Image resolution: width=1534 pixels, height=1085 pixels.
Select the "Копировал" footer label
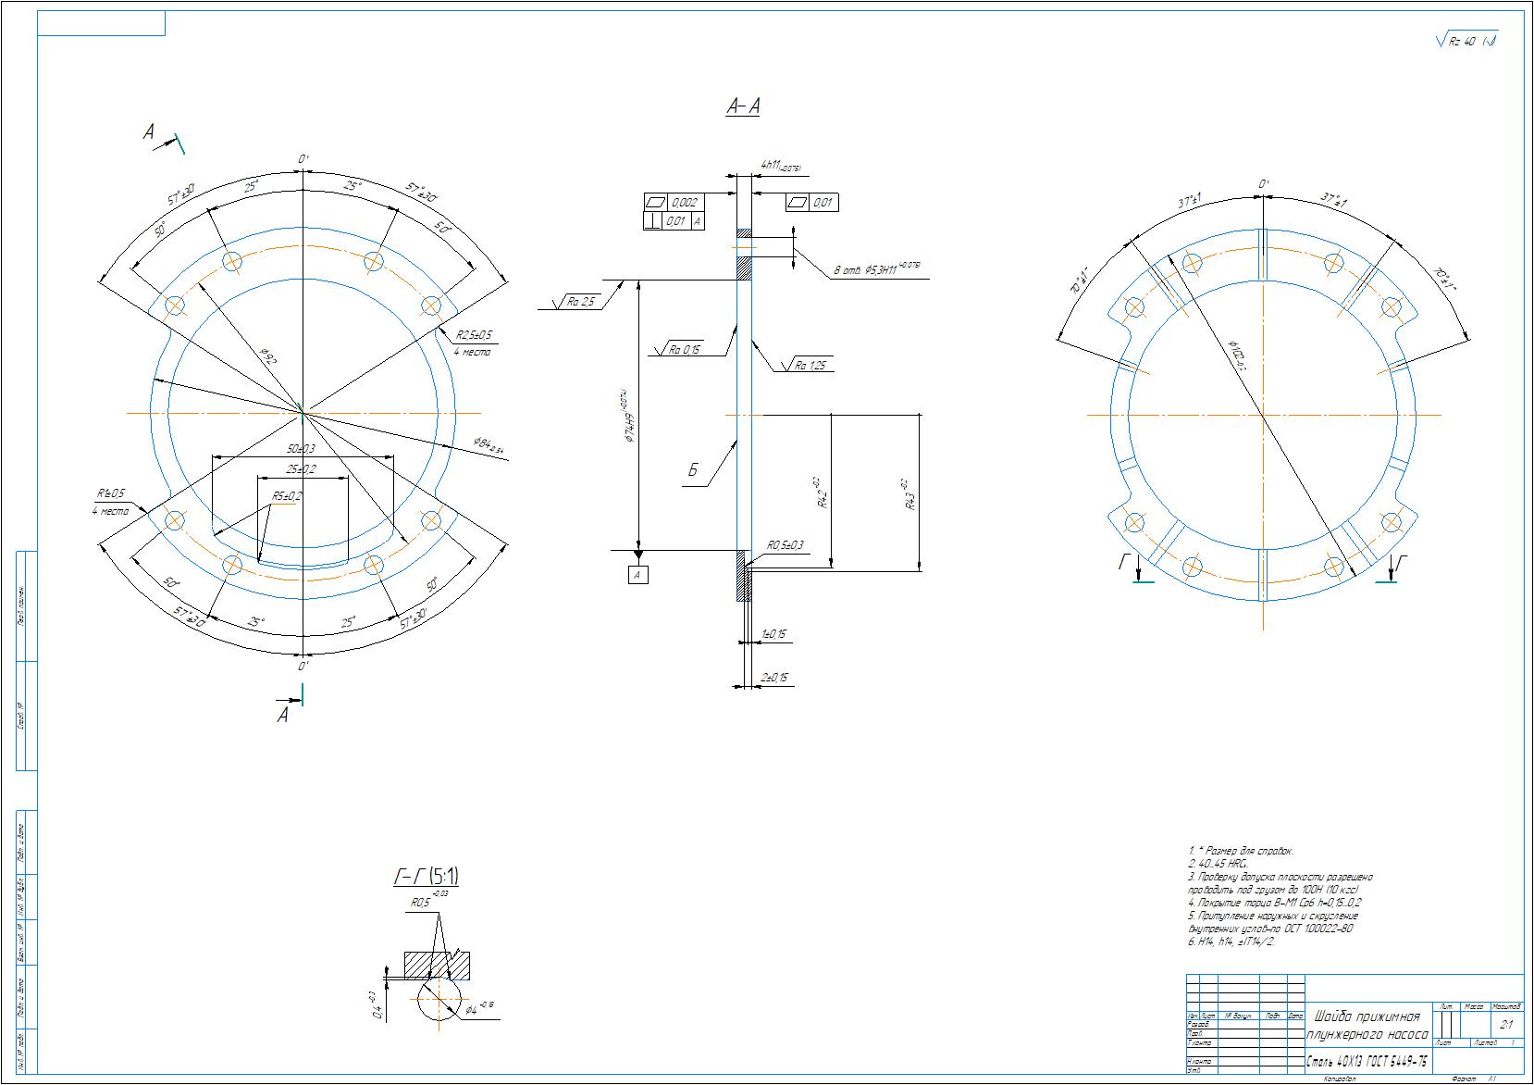coord(1338,1079)
